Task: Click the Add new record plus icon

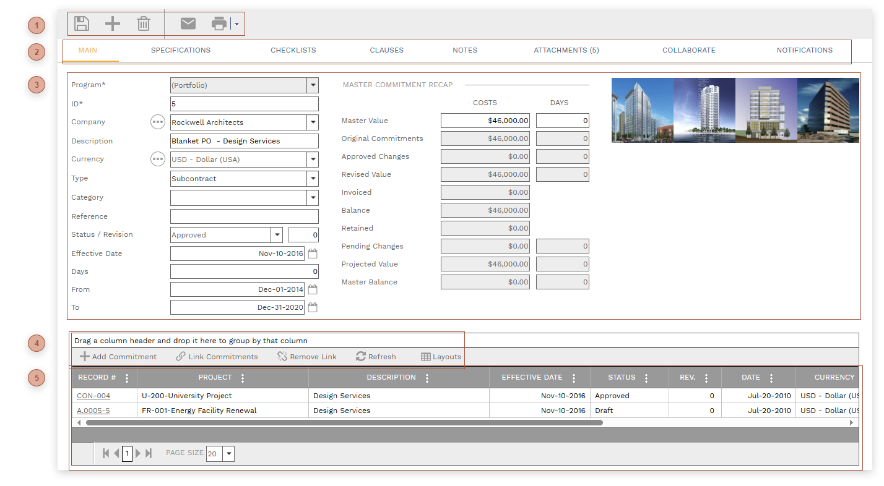Action: coord(112,24)
